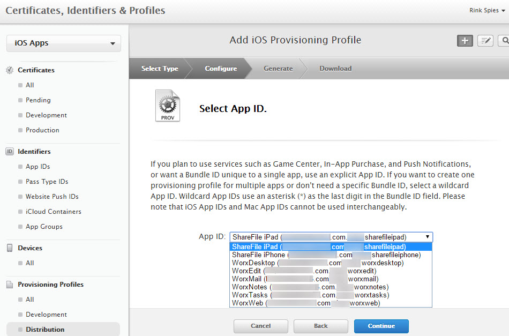This screenshot has height=336, width=509.
Task: Collapse the App ID combo box arrow
Action: pyautogui.click(x=427, y=237)
